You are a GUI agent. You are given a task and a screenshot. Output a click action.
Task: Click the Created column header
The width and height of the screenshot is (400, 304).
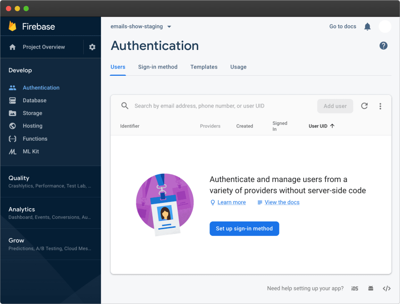click(x=245, y=126)
